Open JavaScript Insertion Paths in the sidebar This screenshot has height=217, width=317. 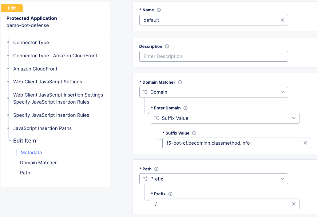tap(42, 128)
